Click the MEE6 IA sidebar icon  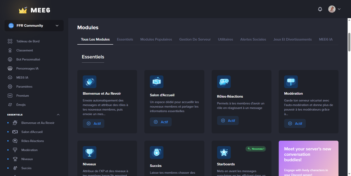coord(10,78)
